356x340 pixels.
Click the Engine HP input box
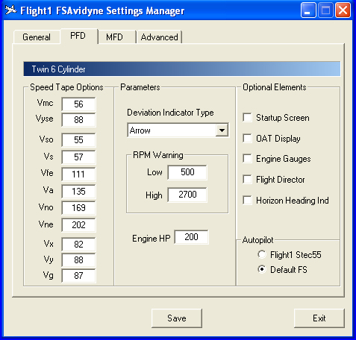coord(191,237)
